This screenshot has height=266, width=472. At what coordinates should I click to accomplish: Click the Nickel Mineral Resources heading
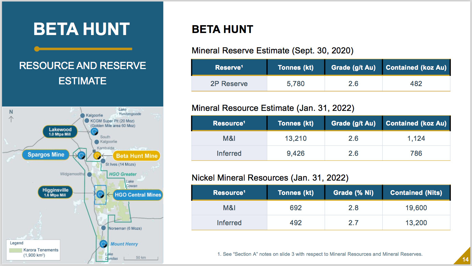[270, 178]
